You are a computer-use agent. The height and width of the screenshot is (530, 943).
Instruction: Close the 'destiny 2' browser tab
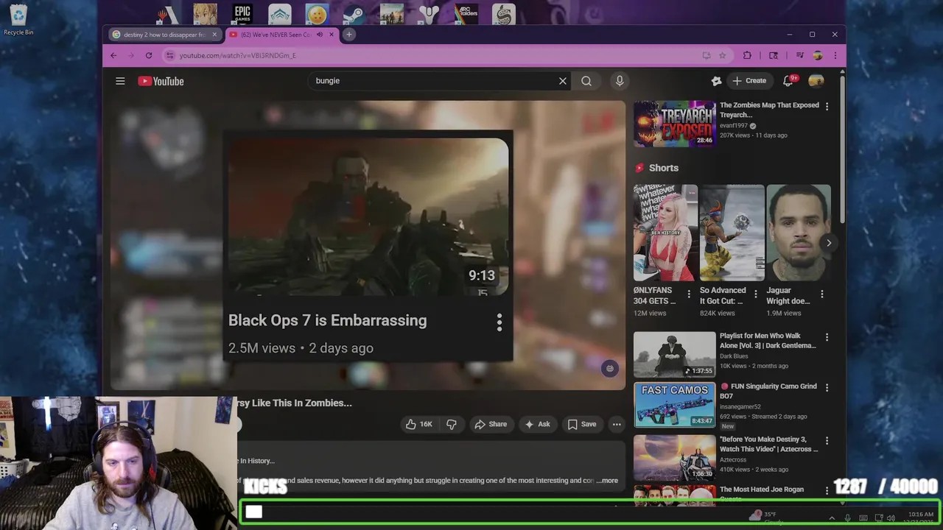[x=214, y=35]
